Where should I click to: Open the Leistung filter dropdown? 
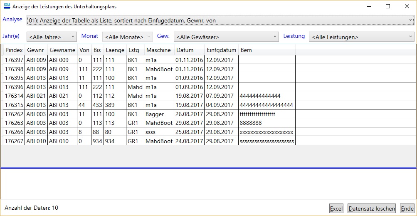[x=361, y=37]
